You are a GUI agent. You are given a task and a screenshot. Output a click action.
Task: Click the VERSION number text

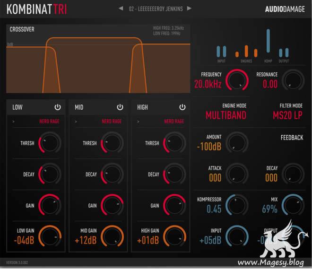[17, 262]
